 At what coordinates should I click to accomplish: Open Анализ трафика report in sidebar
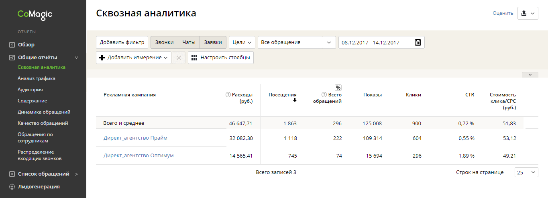coord(37,78)
